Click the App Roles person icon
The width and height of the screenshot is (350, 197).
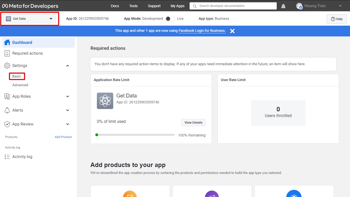tap(7, 96)
